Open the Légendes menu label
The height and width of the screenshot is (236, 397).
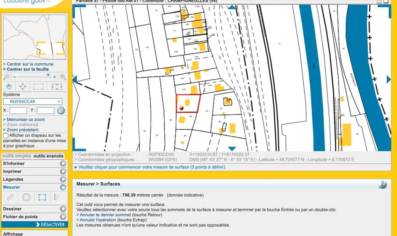click(x=13, y=179)
